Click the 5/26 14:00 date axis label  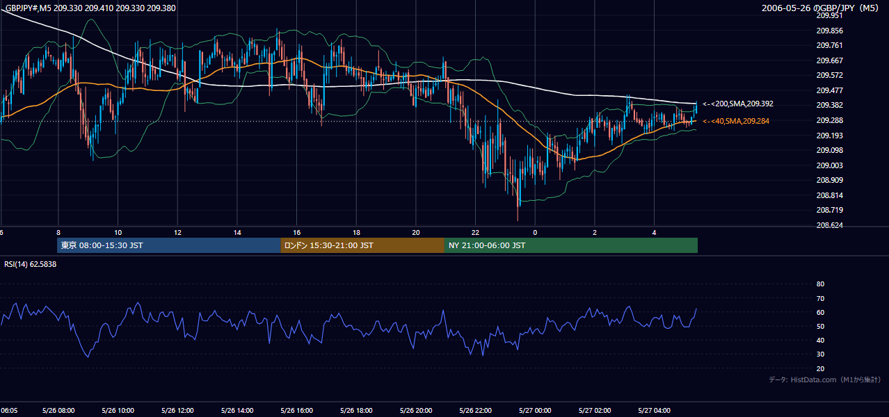tap(237, 410)
